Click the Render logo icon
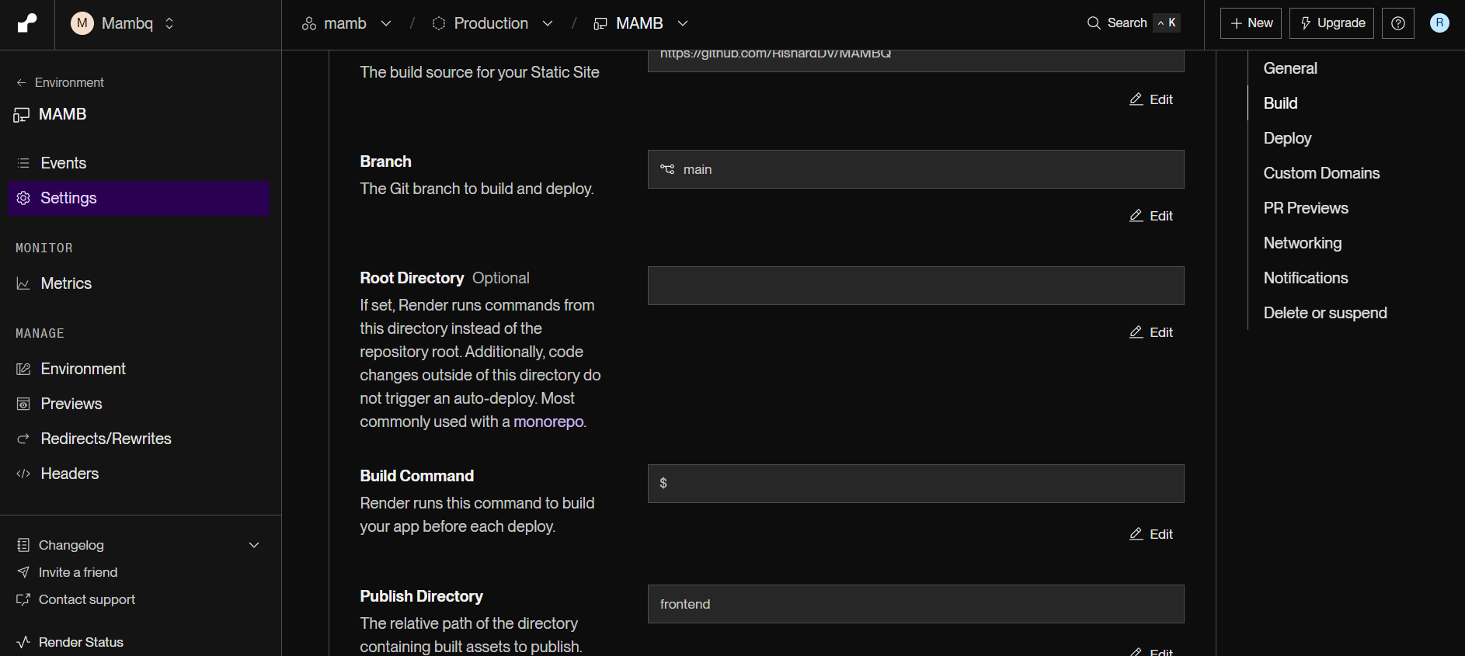This screenshot has width=1465, height=656. pyautogui.click(x=27, y=23)
